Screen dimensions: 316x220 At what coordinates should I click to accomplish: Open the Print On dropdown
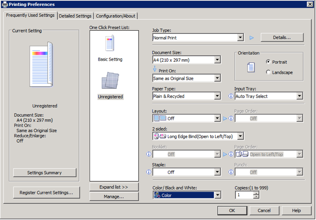click(217, 78)
